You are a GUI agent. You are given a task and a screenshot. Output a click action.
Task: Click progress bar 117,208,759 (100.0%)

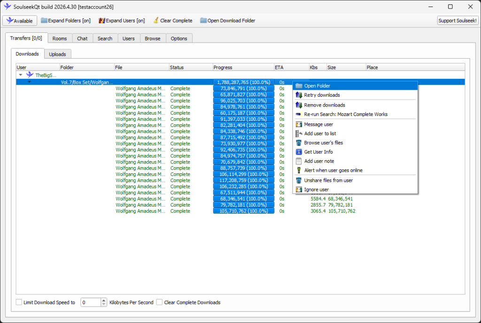244,180
